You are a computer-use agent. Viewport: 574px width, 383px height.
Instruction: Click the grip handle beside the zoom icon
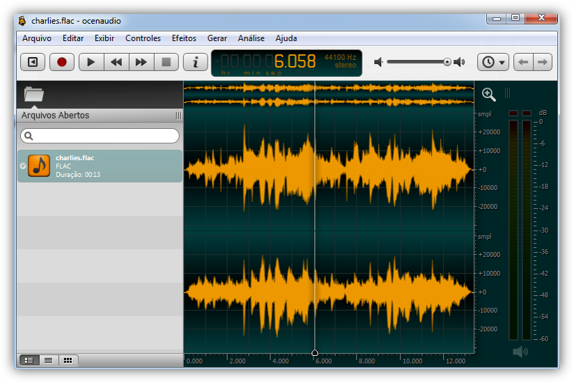(507, 93)
